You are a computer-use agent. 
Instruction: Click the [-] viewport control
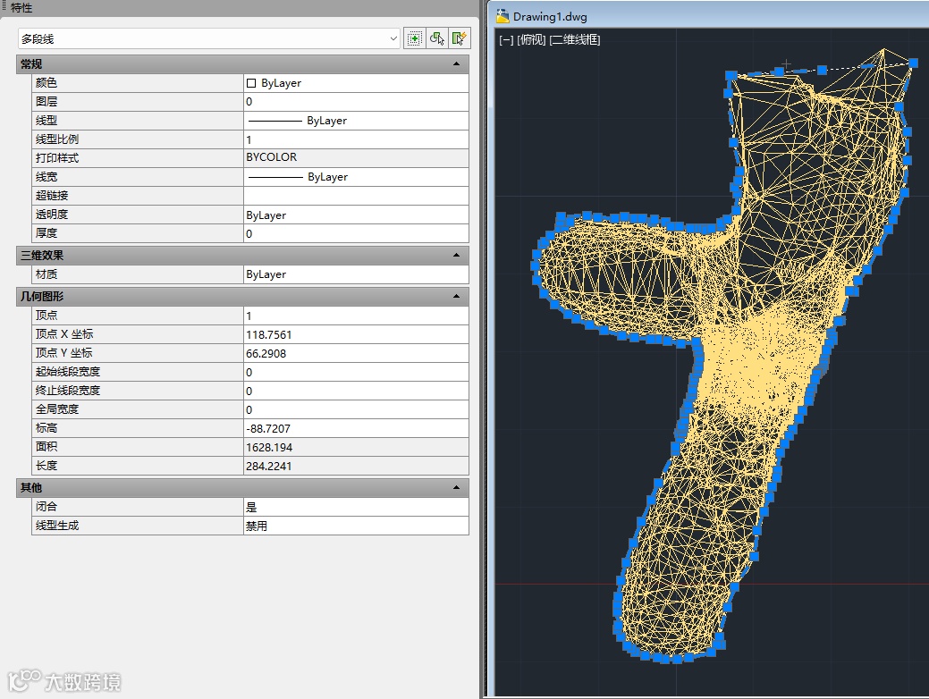(506, 39)
